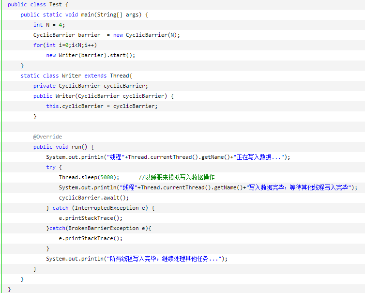Click 'new CyclicBarrier(N);' declaration line

pyautogui.click(x=106, y=35)
